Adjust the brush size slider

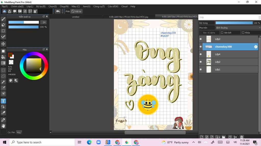pyautogui.click(x=24, y=22)
